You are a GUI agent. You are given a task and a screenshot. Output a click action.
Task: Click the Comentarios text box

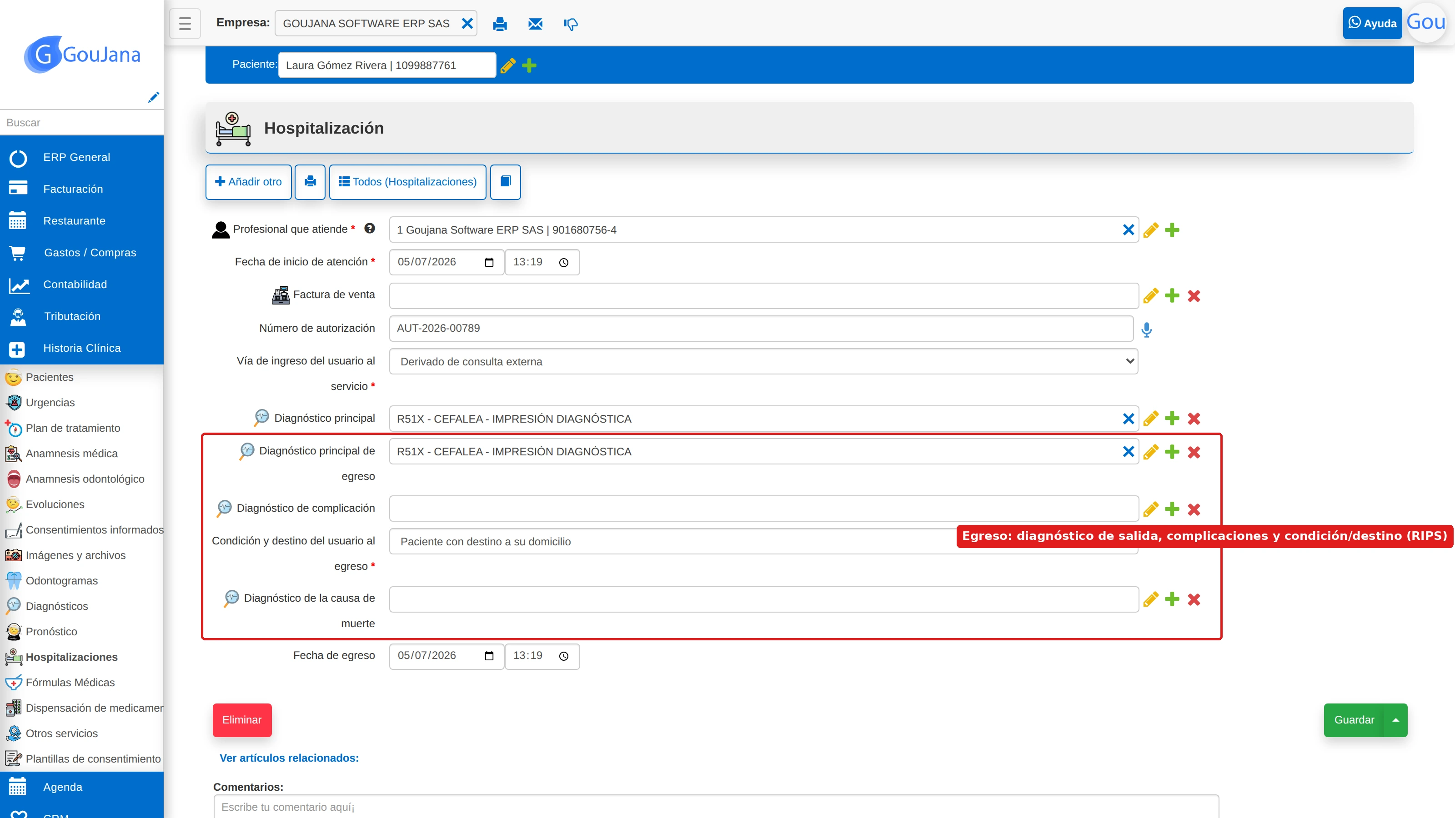(x=716, y=807)
